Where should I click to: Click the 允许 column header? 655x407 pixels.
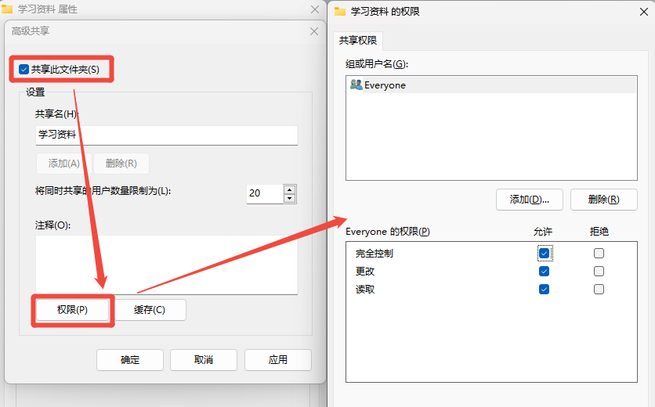coord(543,232)
